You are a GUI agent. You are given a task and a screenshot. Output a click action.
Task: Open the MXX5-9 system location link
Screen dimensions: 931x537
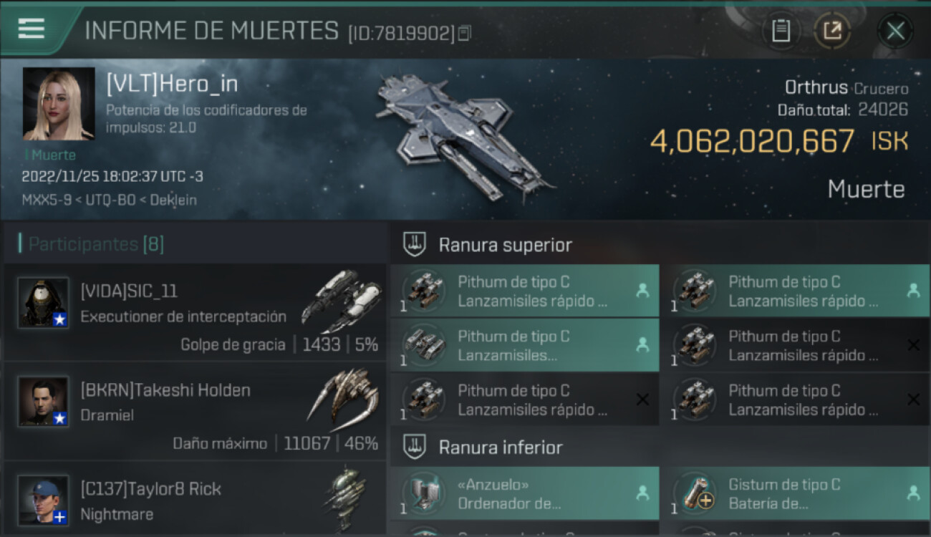[47, 200]
